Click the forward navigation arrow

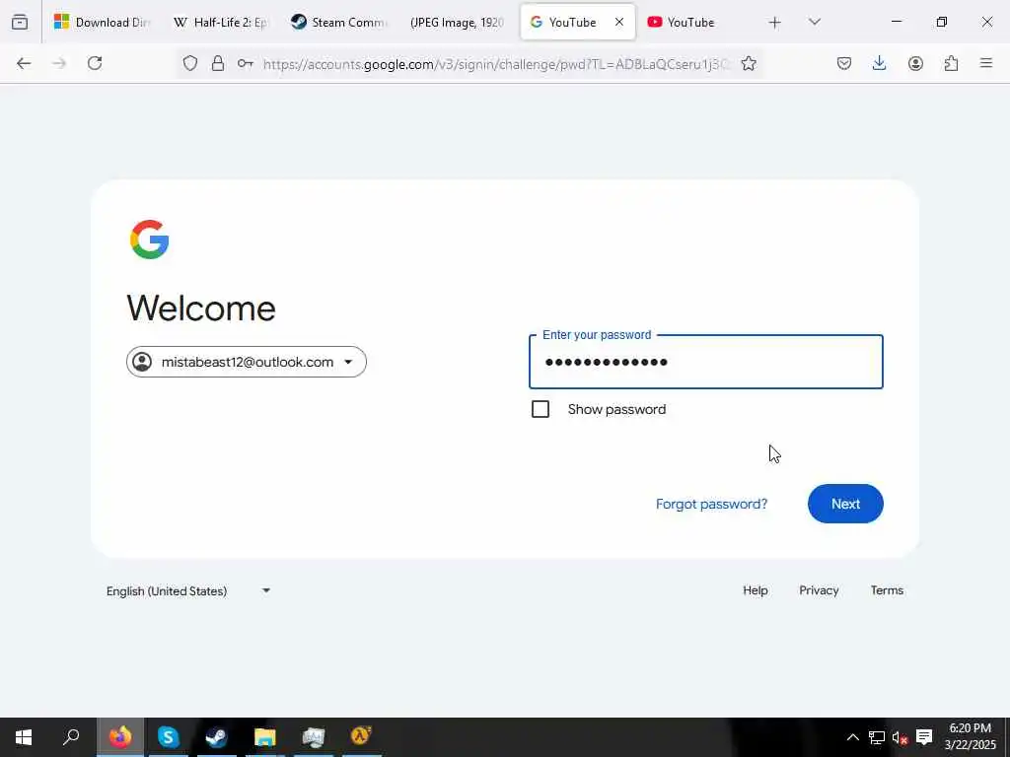click(59, 63)
